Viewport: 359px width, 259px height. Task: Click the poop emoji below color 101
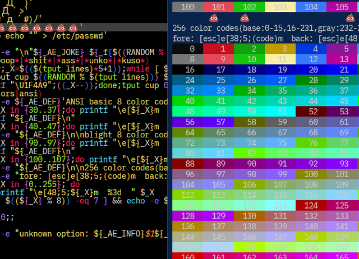click(x=215, y=18)
